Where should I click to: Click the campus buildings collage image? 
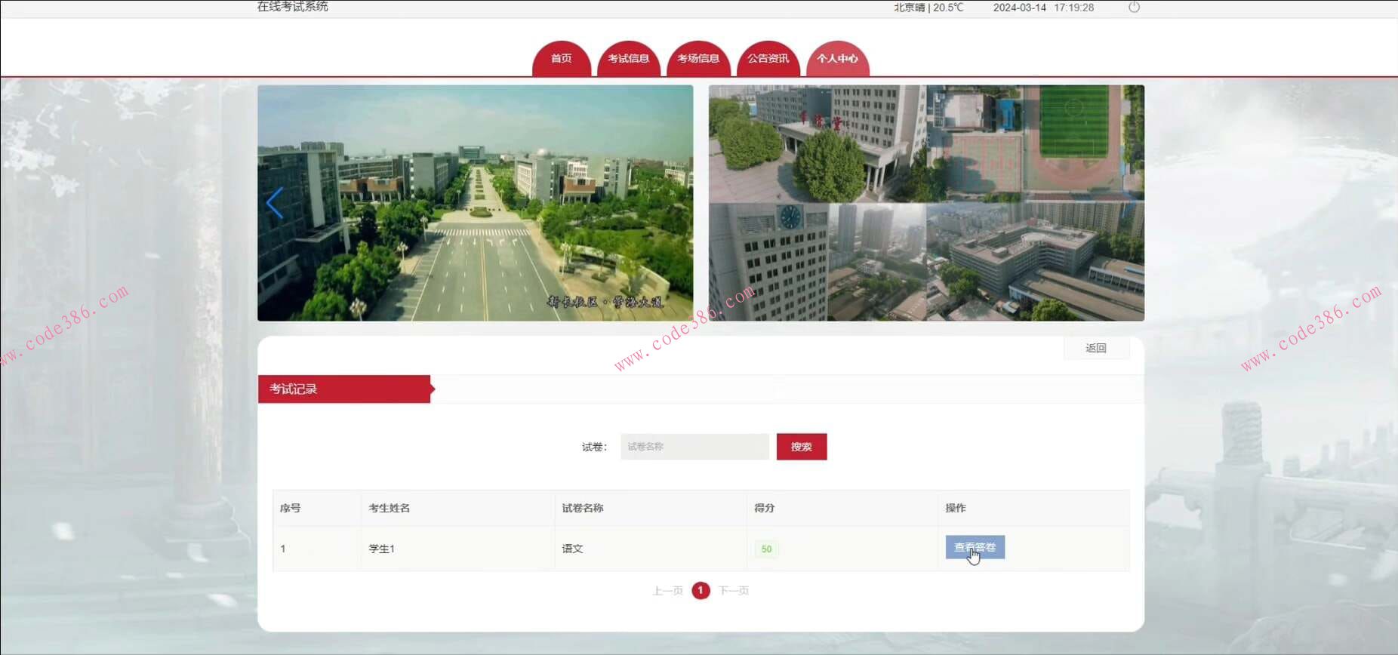pos(926,203)
